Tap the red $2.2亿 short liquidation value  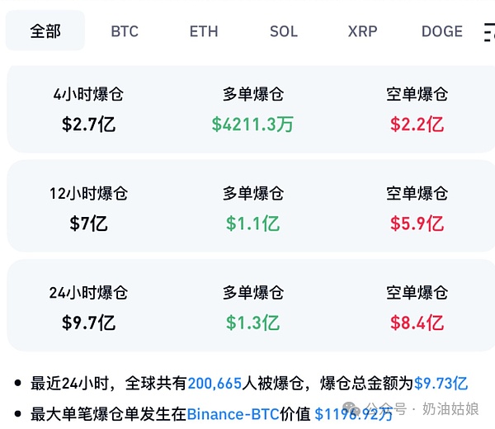tap(417, 125)
